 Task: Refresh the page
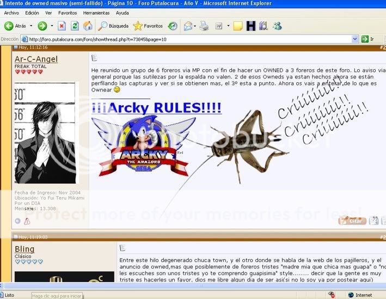(75, 26)
